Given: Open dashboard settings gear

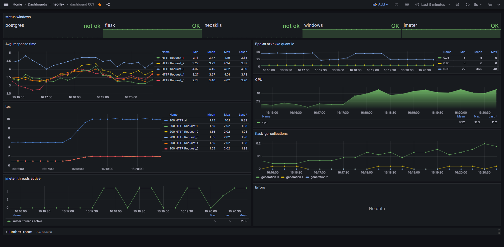Looking at the screenshot, I should pos(407,4).
